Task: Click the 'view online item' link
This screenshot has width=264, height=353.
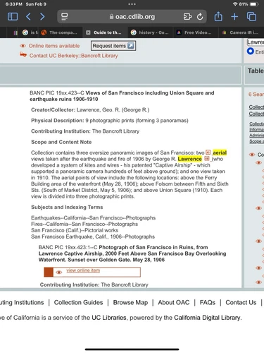Action: coord(83,270)
